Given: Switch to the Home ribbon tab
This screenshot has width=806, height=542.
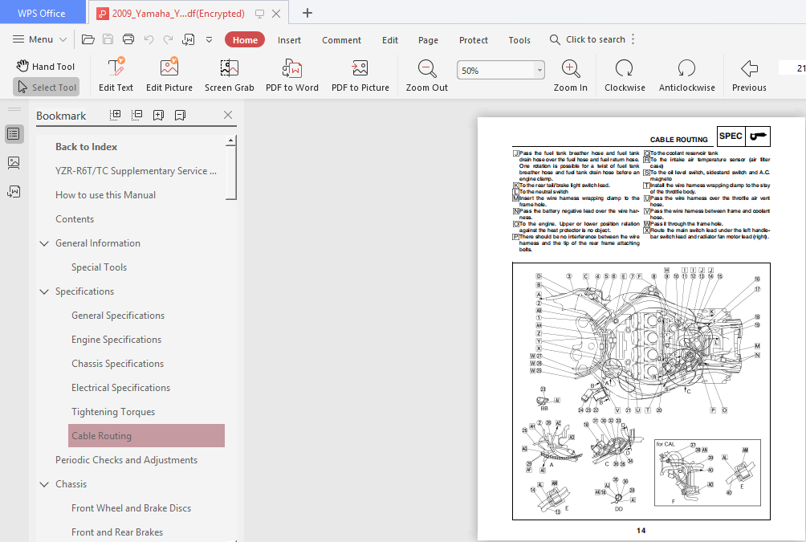Looking at the screenshot, I should coord(245,39).
